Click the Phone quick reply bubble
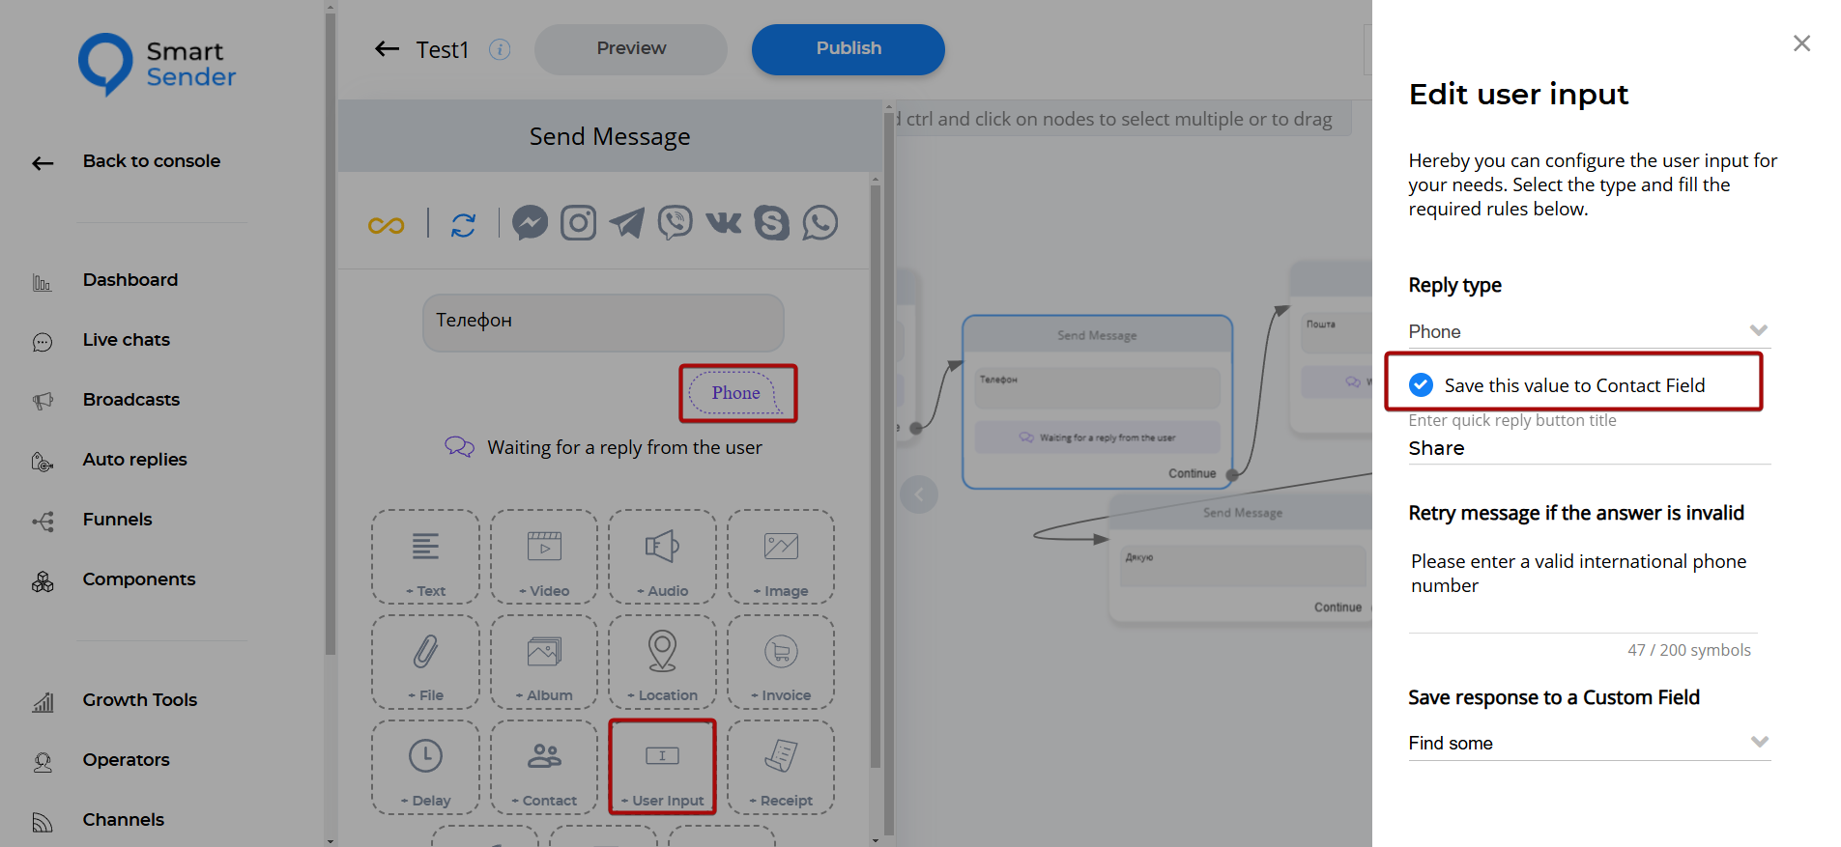1841x847 pixels. tap(736, 393)
